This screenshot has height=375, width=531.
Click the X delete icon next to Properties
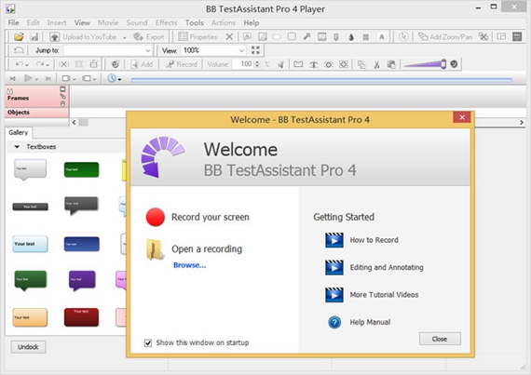[x=229, y=36]
